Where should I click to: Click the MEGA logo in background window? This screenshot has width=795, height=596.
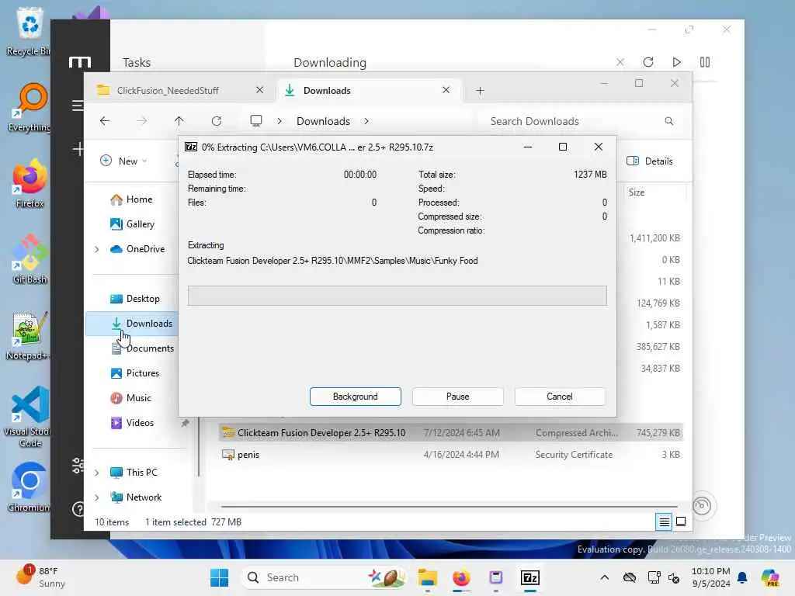[x=80, y=62]
